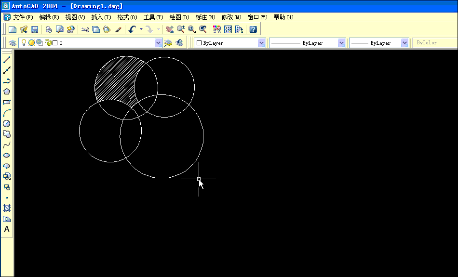Image resolution: width=458 pixels, height=277 pixels.
Task: Open the Redo history dropdown arrow
Action: point(159,29)
